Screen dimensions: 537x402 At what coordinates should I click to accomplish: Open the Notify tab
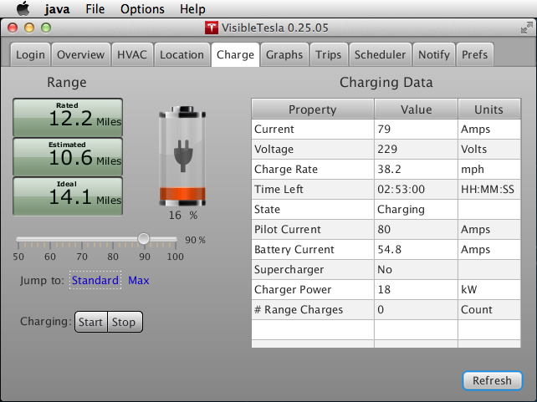click(x=434, y=54)
